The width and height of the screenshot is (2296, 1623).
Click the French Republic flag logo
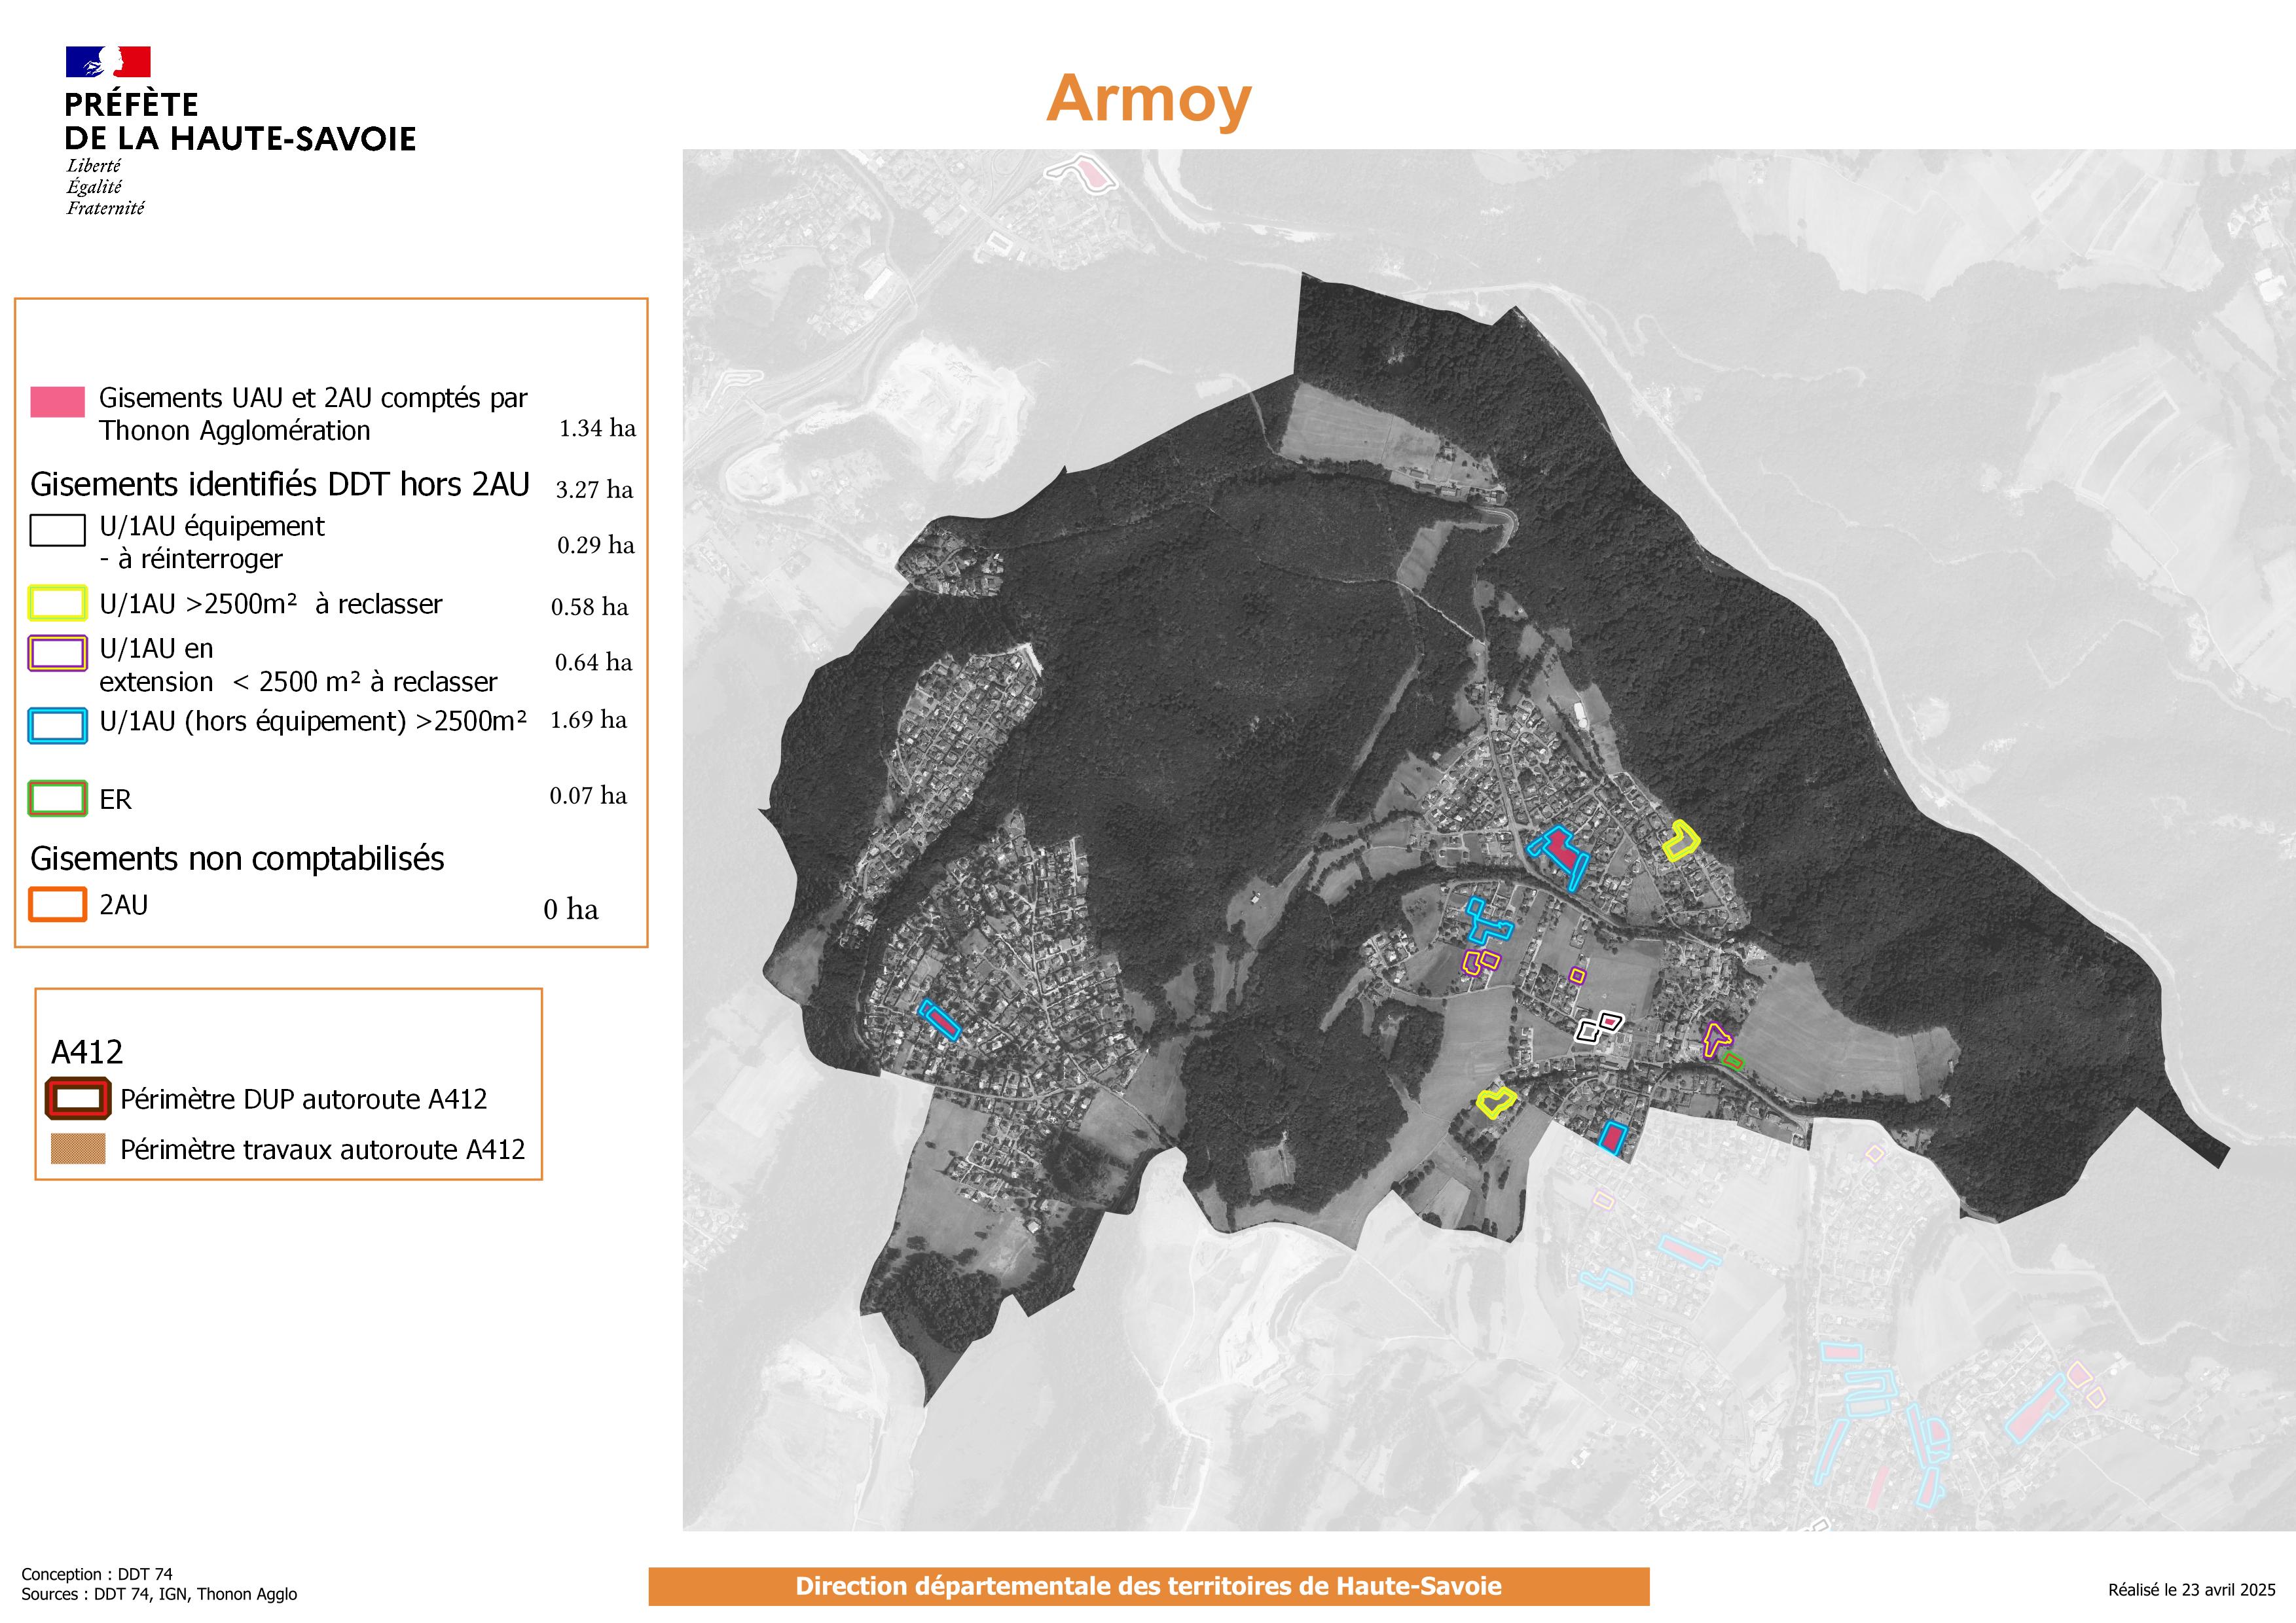click(x=108, y=62)
